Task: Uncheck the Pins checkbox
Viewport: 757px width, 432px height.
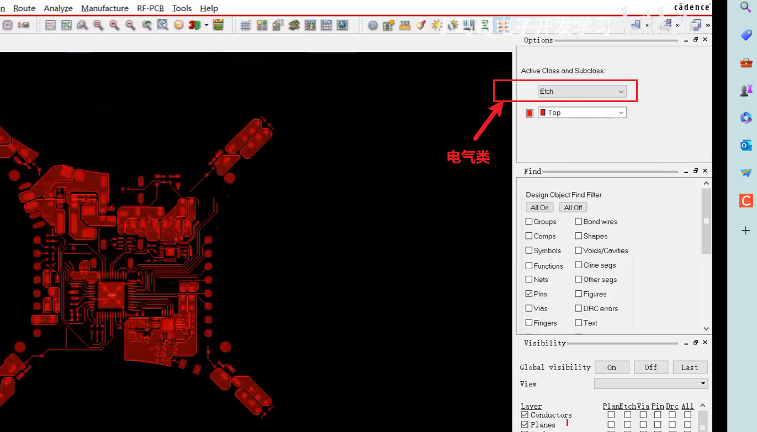Action: (x=529, y=294)
